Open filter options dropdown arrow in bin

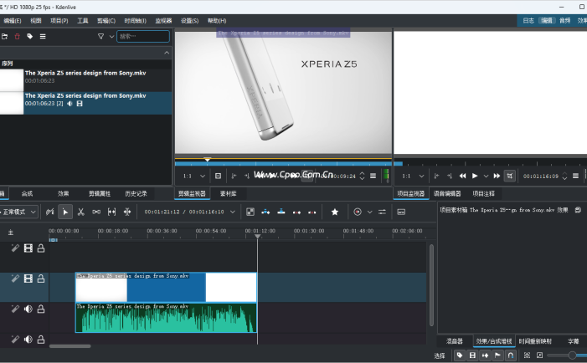pos(111,36)
